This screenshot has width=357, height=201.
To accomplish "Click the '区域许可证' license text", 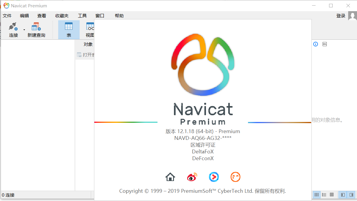I will click(x=203, y=145).
